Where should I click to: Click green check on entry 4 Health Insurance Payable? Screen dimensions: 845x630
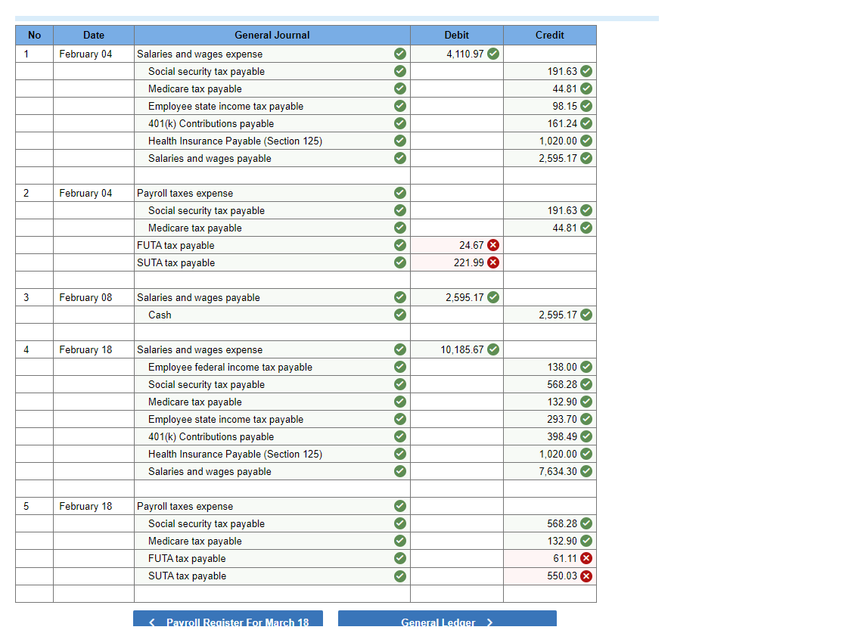400,454
